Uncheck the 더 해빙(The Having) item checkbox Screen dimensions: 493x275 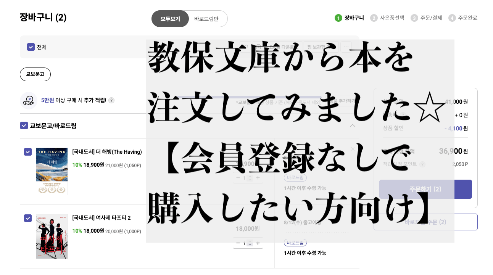(28, 152)
